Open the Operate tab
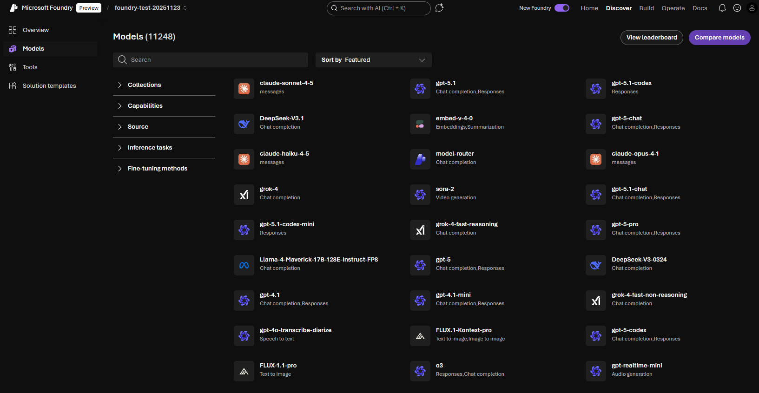 [673, 8]
